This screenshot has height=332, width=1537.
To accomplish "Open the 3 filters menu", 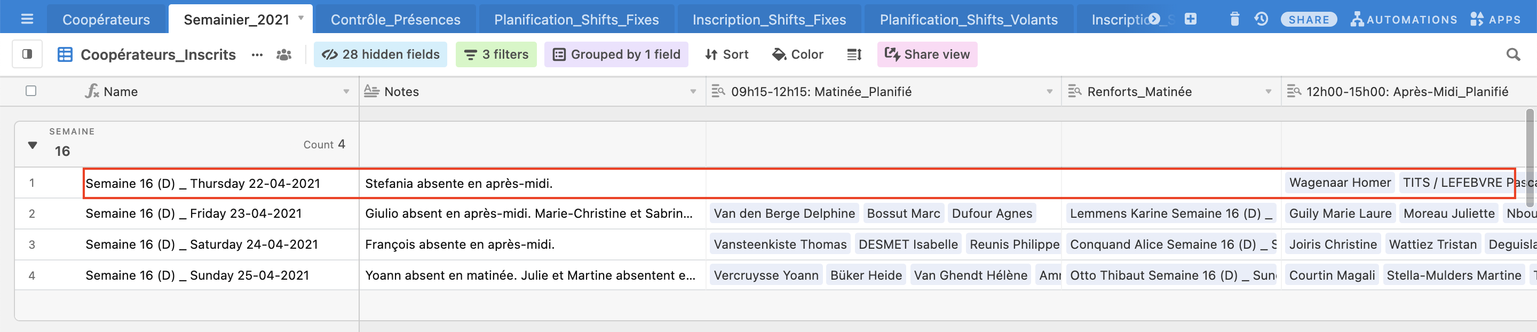I will coord(496,54).
